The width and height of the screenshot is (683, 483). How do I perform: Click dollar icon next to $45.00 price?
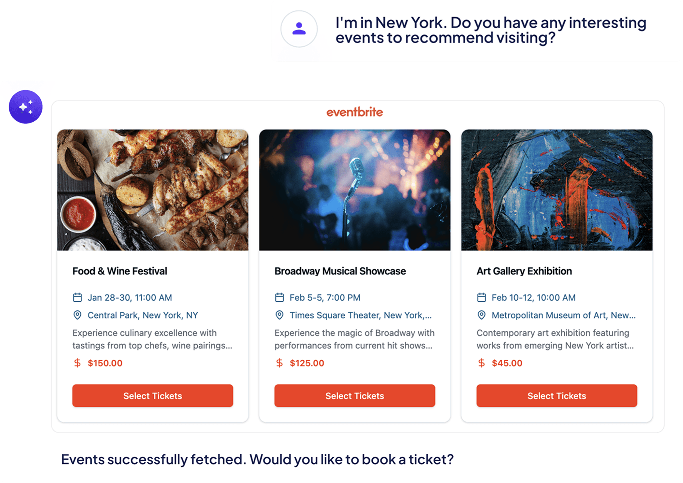482,363
